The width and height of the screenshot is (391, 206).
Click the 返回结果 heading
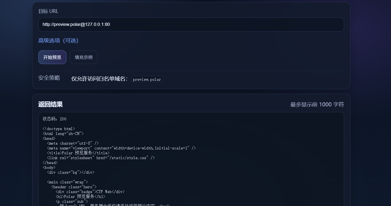click(50, 104)
